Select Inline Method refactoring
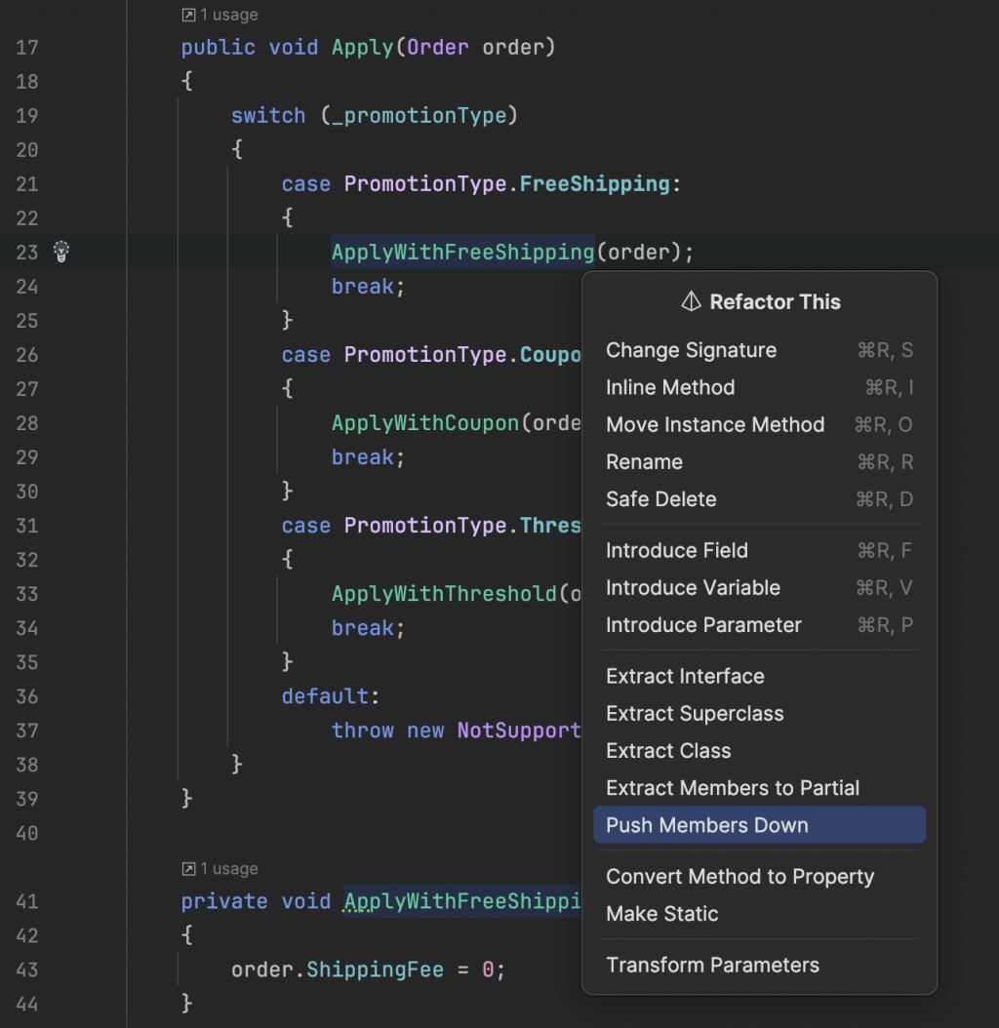Screen dimensions: 999x1028 point(670,387)
